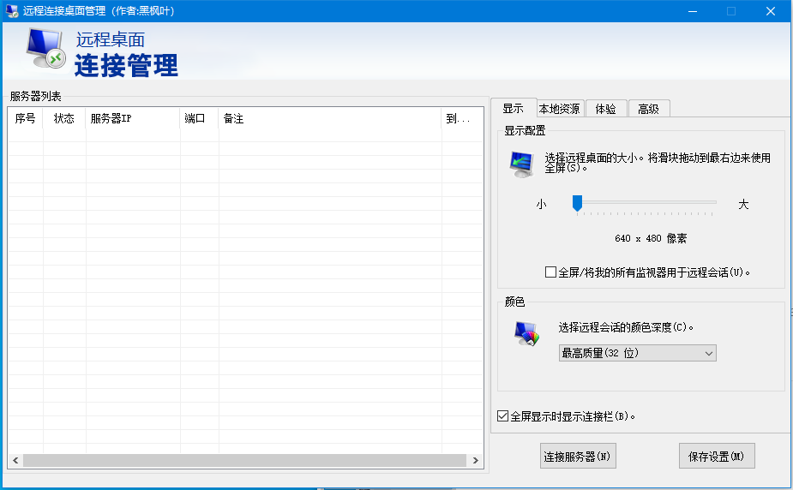Switch to the 高级 tab

649,109
